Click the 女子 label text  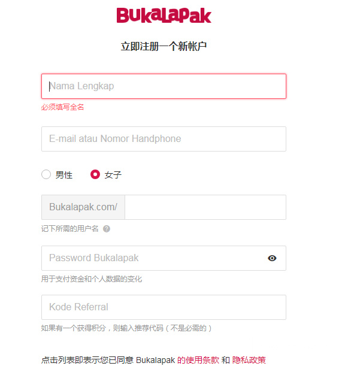[113, 175]
